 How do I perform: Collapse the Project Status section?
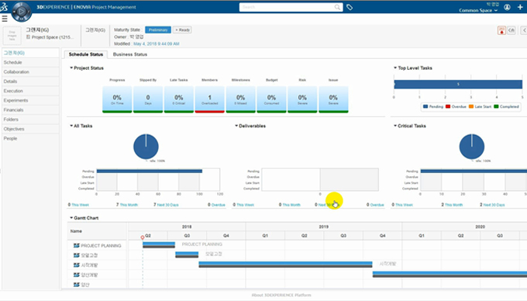pyautogui.click(x=71, y=68)
